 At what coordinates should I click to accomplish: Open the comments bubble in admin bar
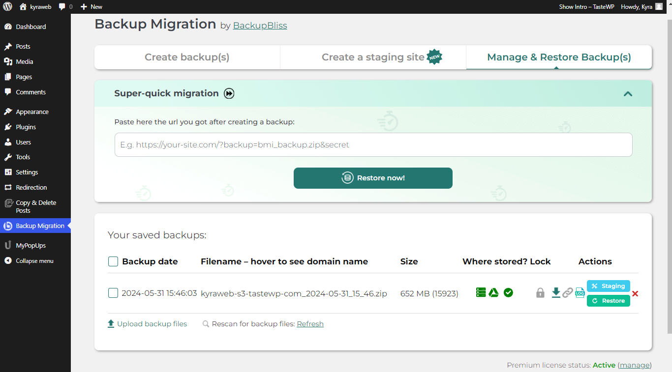[65, 7]
